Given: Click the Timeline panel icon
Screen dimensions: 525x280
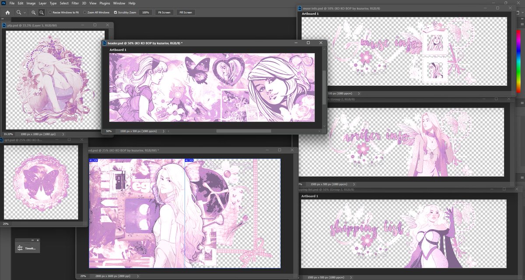Looking at the screenshot, I should tap(20, 248).
